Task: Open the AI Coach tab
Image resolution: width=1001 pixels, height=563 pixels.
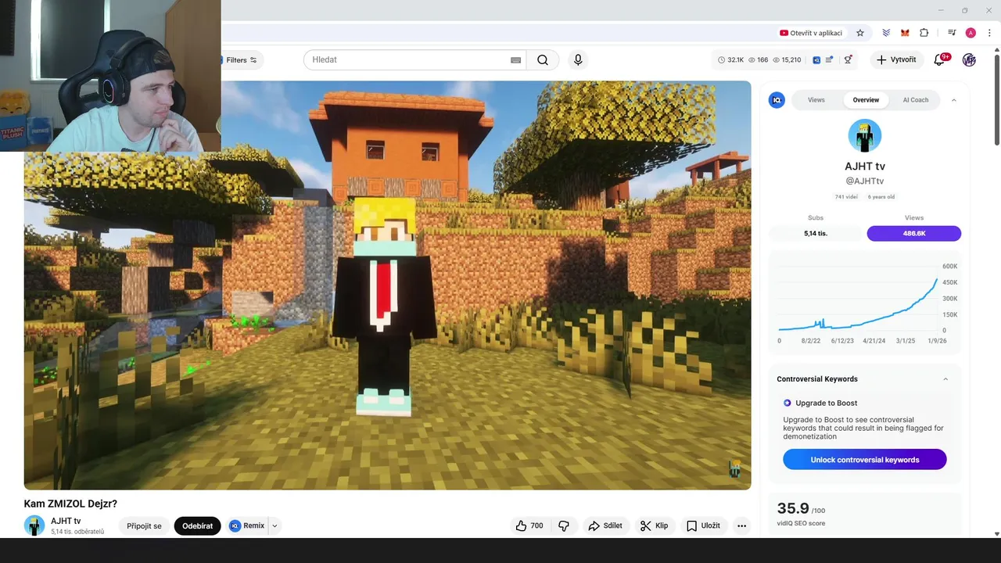Action: tap(916, 100)
